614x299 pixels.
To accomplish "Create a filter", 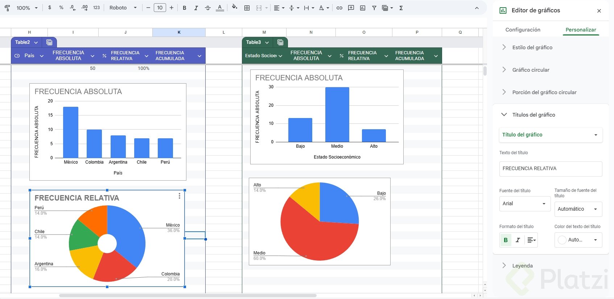I will (x=374, y=8).
